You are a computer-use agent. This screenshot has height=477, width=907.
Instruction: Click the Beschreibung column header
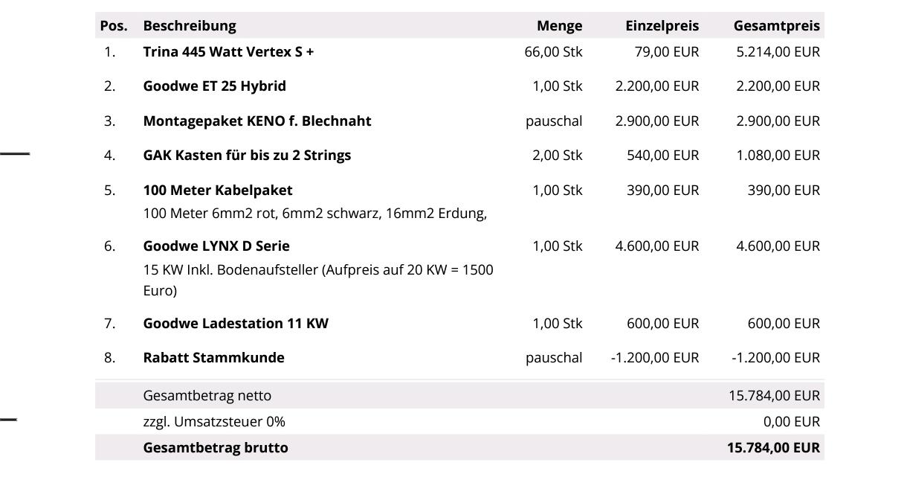coord(190,26)
